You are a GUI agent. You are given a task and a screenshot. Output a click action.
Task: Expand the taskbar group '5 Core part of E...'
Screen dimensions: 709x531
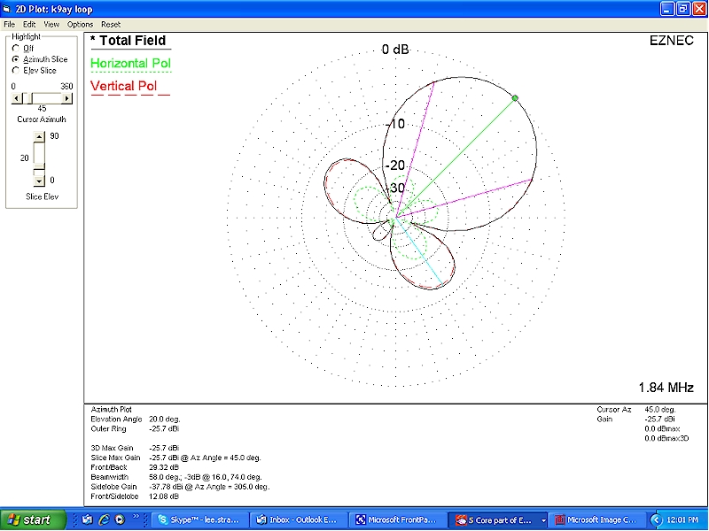tap(542, 519)
